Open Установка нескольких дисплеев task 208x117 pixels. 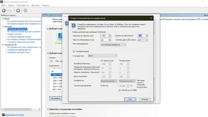tap(21, 42)
